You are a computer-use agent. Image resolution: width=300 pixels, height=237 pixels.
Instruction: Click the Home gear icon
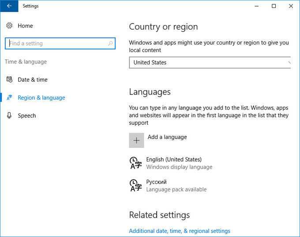pos(9,26)
